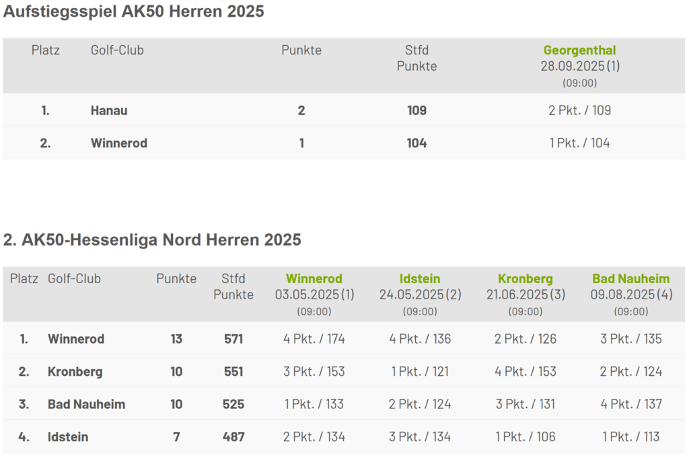This screenshot has height=458, width=689.
Task: Click Bad Nauheim club name in third-place row
Action: [x=86, y=404]
